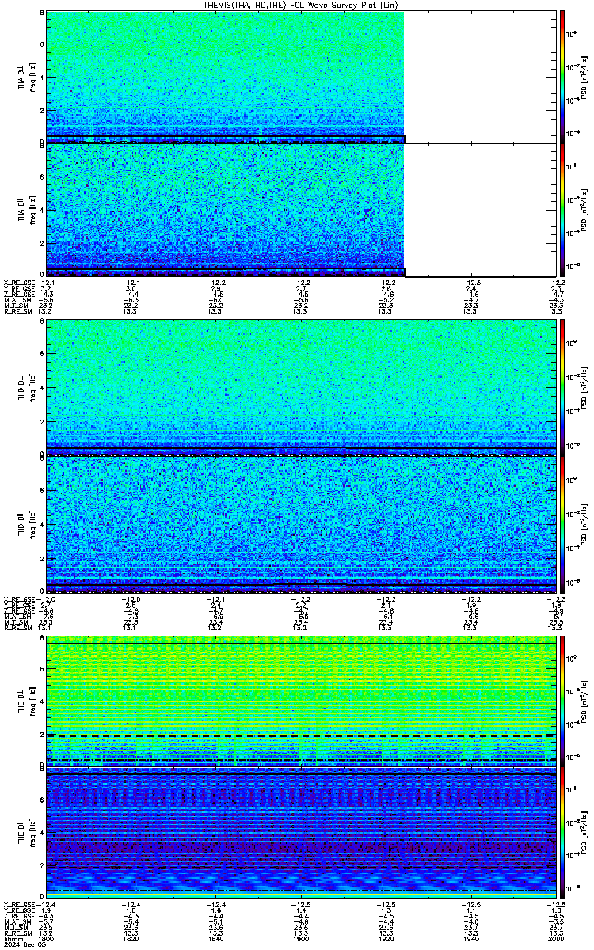Click the '8' frequency tick of the THA B-perpendicular panel
This screenshot has height=950, width=594.
[41, 14]
